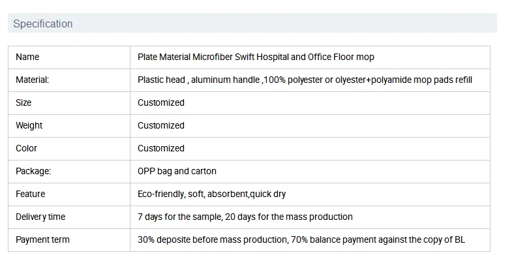Click the Specification section header
The width and height of the screenshot is (527, 261).
point(43,23)
